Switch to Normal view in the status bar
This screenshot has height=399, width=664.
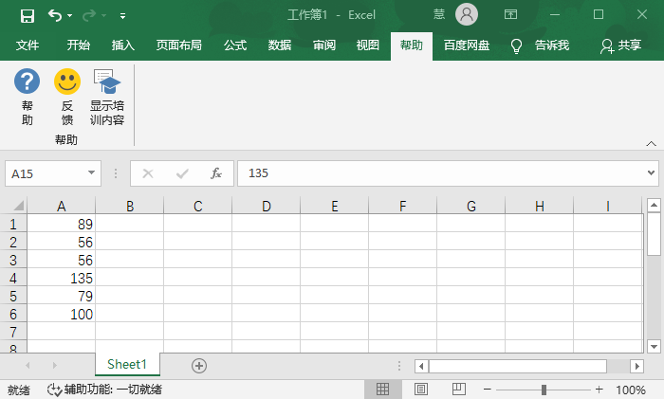383,390
